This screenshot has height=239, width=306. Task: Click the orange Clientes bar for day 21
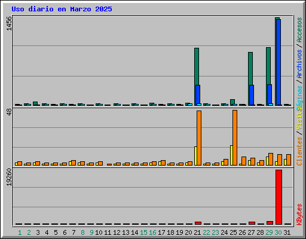point(199,138)
